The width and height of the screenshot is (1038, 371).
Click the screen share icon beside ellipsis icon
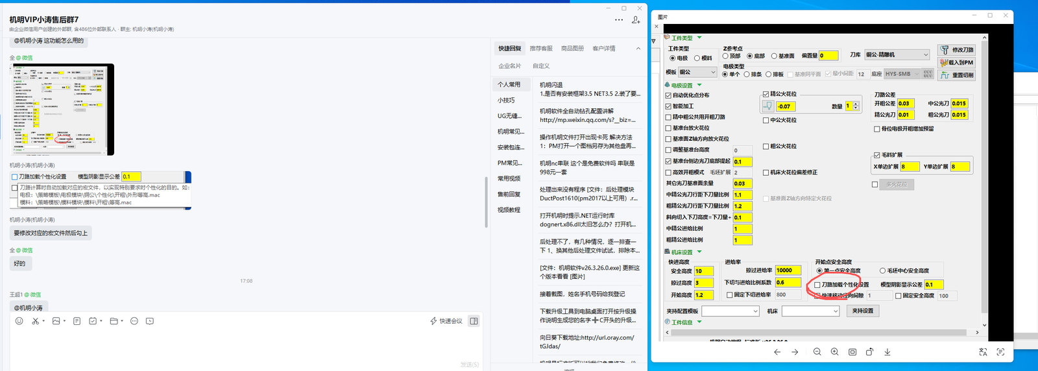point(150,321)
